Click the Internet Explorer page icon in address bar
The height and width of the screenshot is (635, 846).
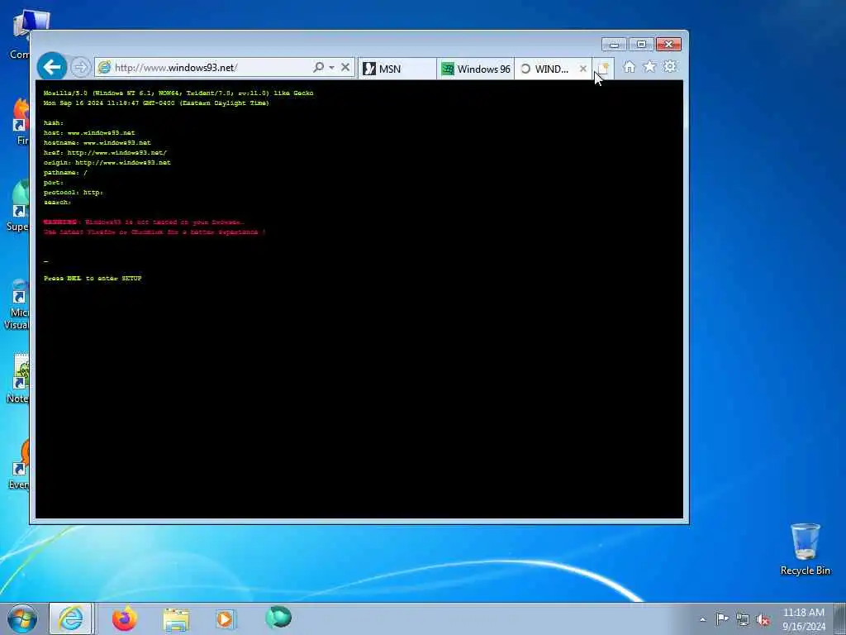click(104, 68)
